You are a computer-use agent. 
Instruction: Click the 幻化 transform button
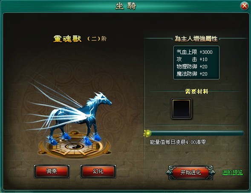(98, 171)
